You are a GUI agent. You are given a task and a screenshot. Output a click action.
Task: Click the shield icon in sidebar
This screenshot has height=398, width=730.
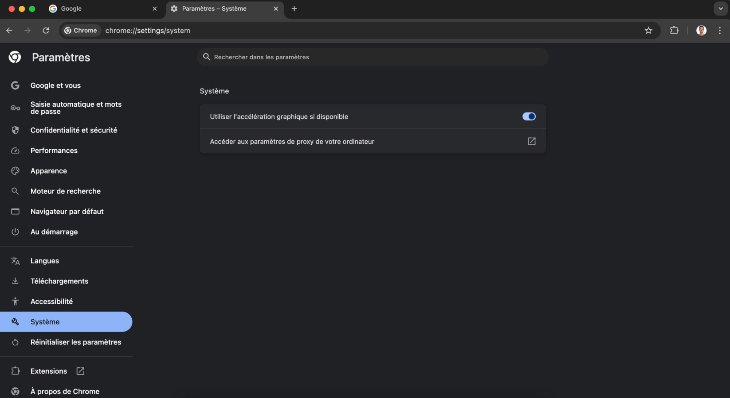click(x=15, y=130)
